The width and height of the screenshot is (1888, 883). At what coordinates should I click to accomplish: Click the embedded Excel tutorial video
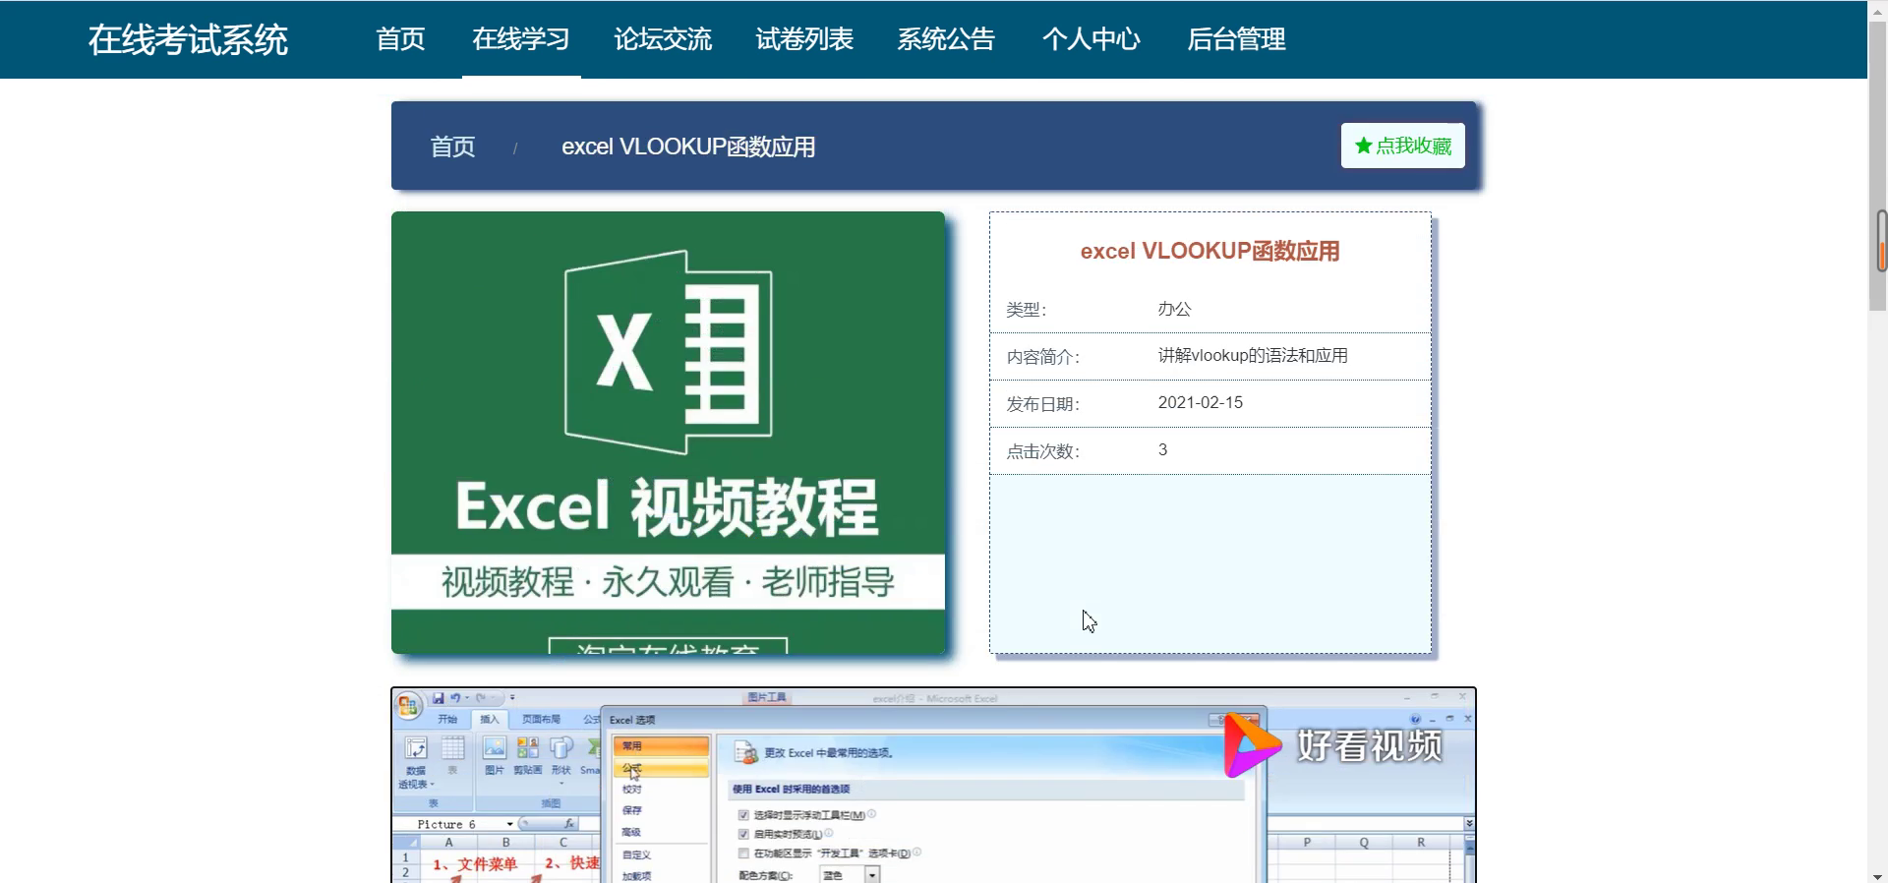pos(934,786)
